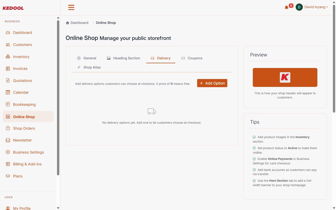Open the Shop Alias tab
Screen dimensions: 336x210
point(89,67)
